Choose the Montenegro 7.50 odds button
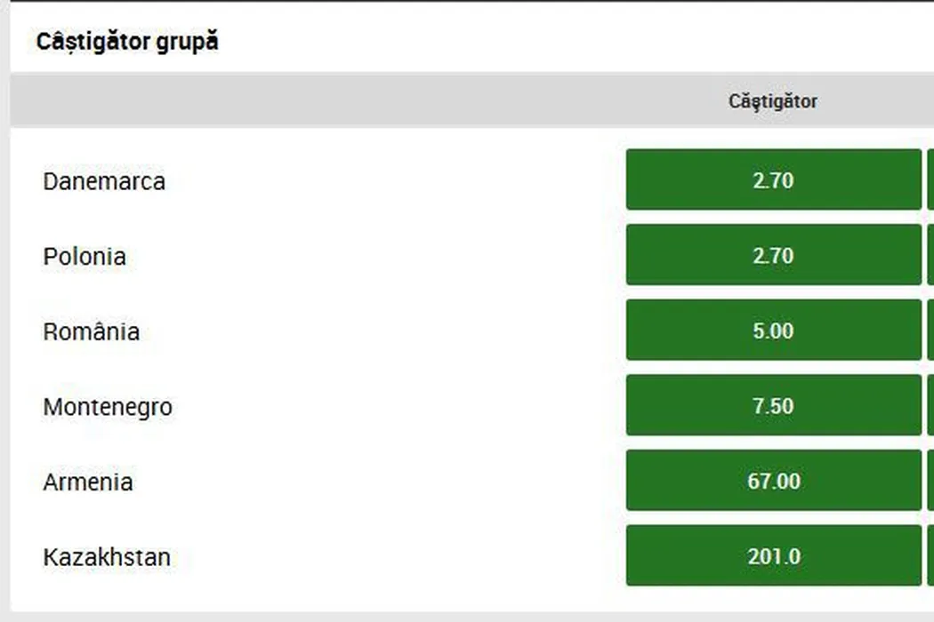 point(773,406)
